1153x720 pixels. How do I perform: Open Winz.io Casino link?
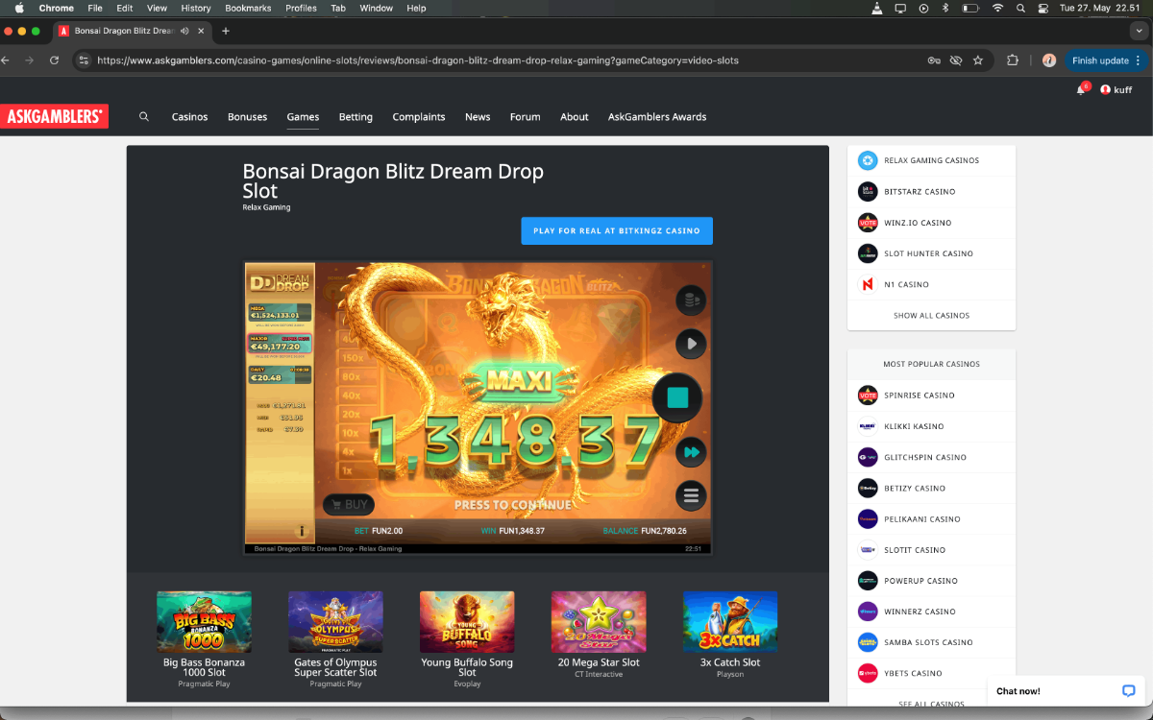(x=918, y=223)
